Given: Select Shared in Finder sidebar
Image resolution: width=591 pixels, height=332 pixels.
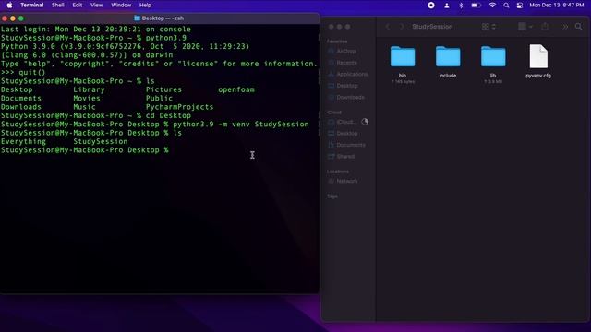Looking at the screenshot, I should (345, 157).
